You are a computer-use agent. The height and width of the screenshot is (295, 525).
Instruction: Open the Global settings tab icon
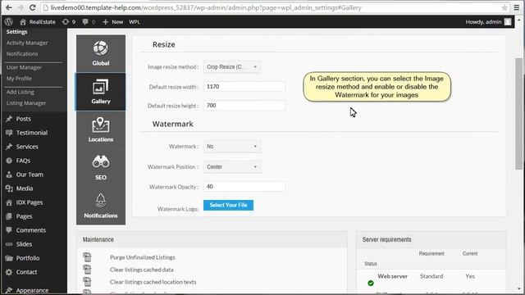(x=101, y=49)
